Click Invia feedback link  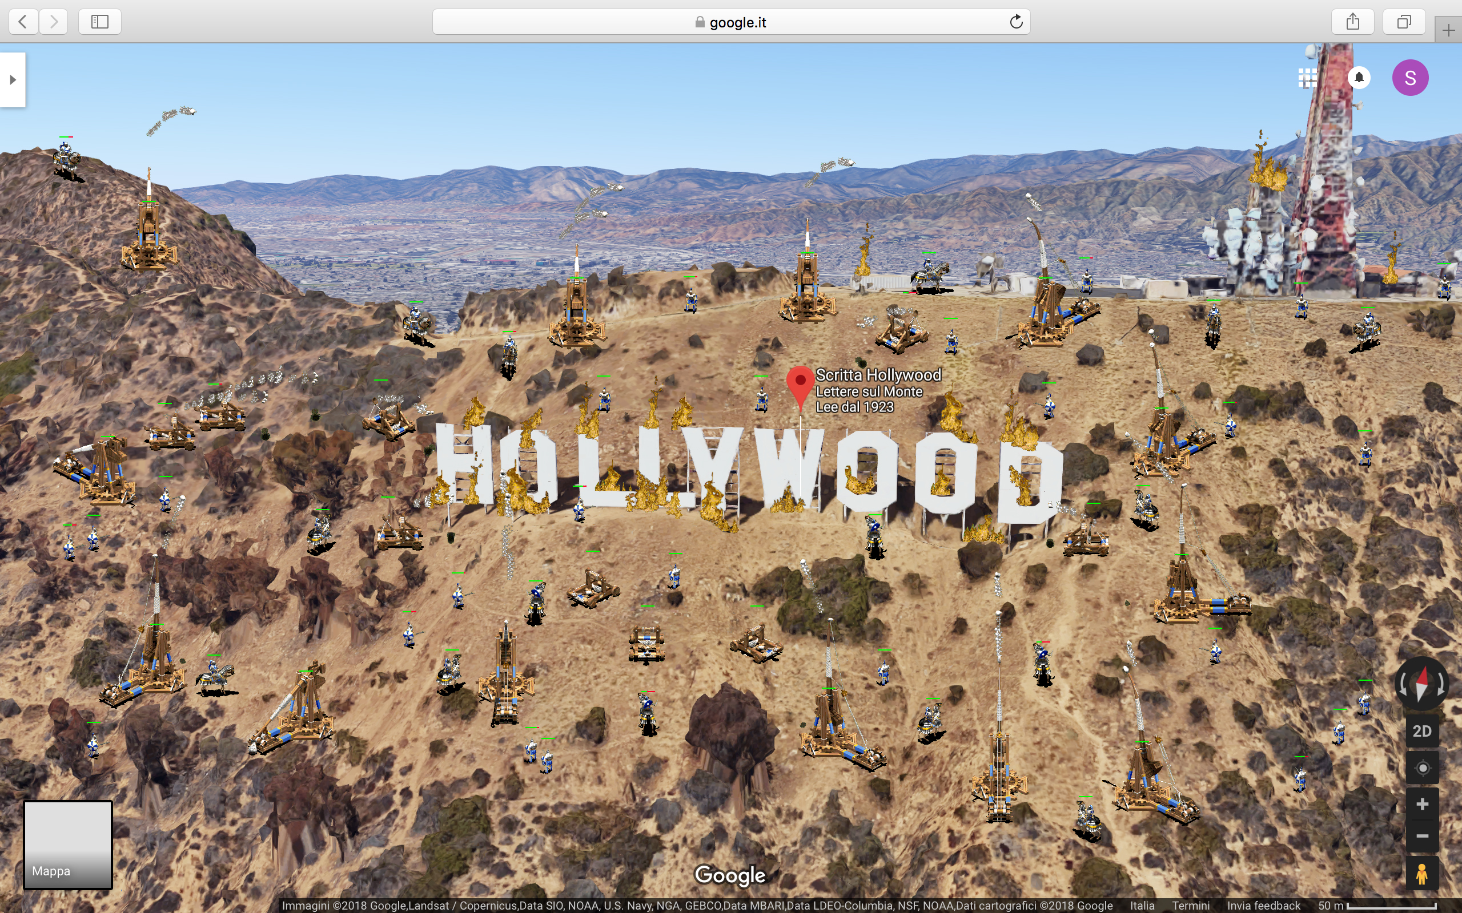click(1263, 905)
